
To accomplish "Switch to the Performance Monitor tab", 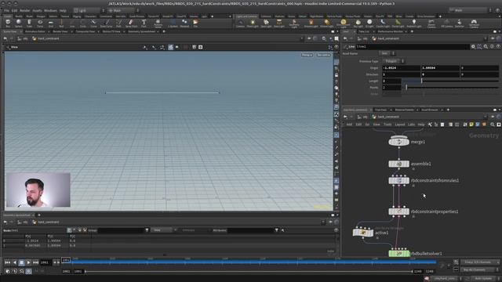I will click(x=391, y=31).
